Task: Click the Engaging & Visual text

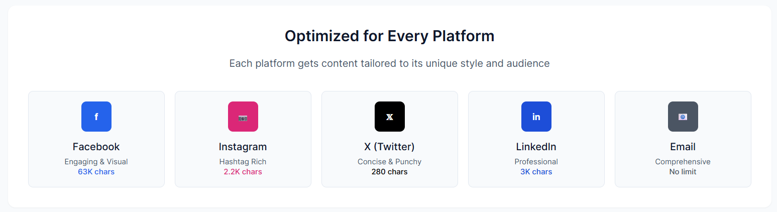Action: tap(96, 162)
